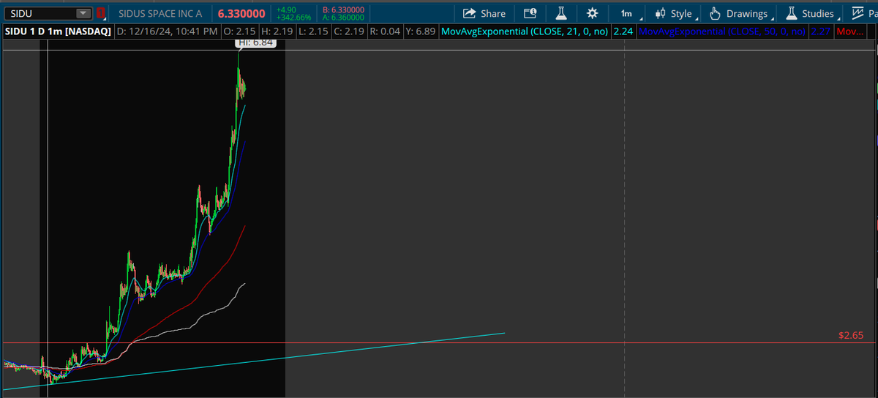Click the 2.27 EMA value
878x398 pixels.
(820, 31)
